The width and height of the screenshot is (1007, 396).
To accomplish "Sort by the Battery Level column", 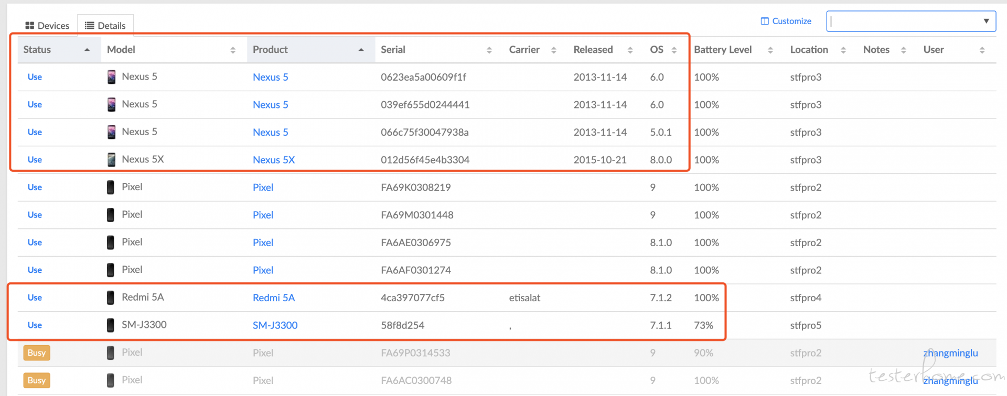I will 736,50.
